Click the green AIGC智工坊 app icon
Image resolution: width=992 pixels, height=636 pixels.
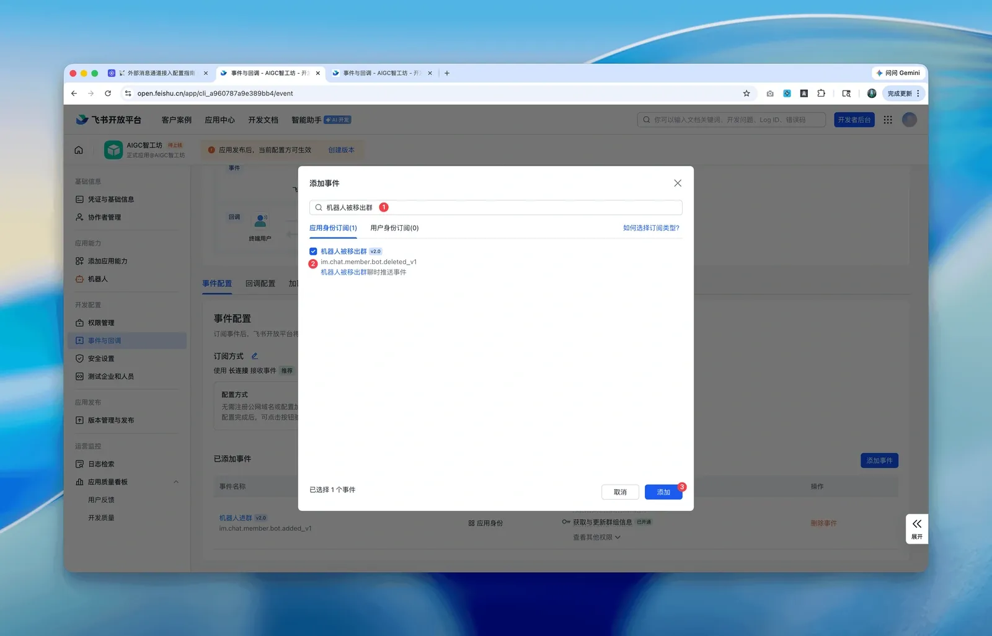[x=113, y=150]
